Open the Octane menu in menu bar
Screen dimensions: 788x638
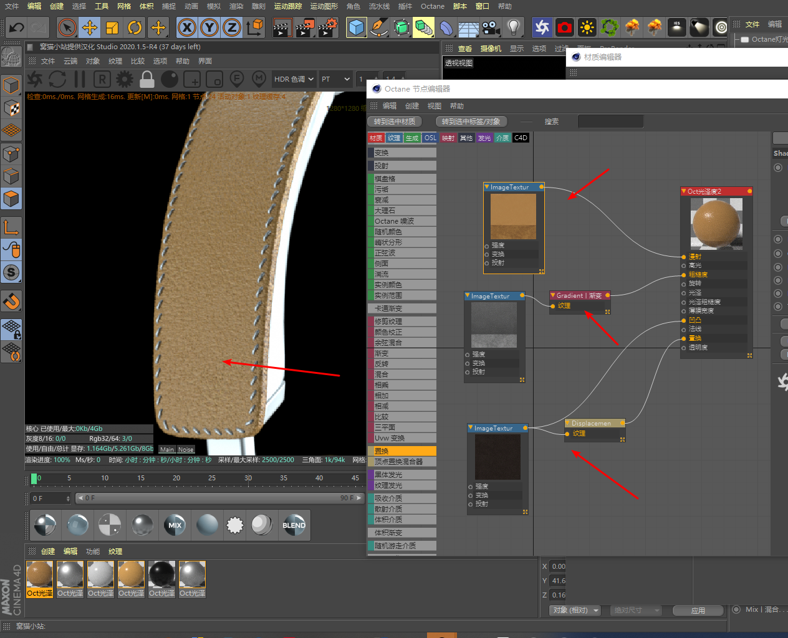point(432,6)
